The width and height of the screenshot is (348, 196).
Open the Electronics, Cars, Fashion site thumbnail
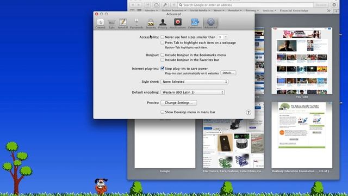click(x=233, y=143)
